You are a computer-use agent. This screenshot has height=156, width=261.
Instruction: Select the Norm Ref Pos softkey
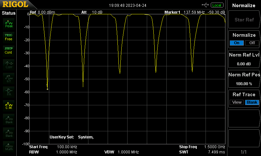click(244, 79)
